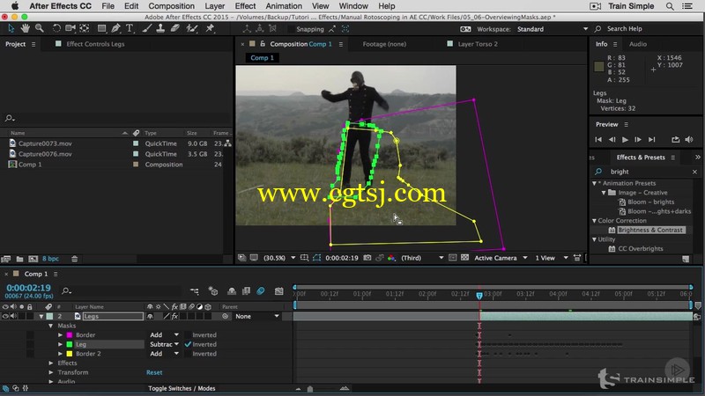Image resolution: width=705 pixels, height=396 pixels.
Task: Click the Leg mask green color swatch
Action: click(70, 344)
